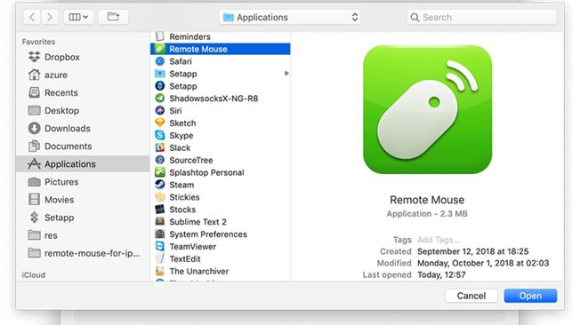Choose Sketch from the file list
580x325 pixels.
click(x=220, y=123)
